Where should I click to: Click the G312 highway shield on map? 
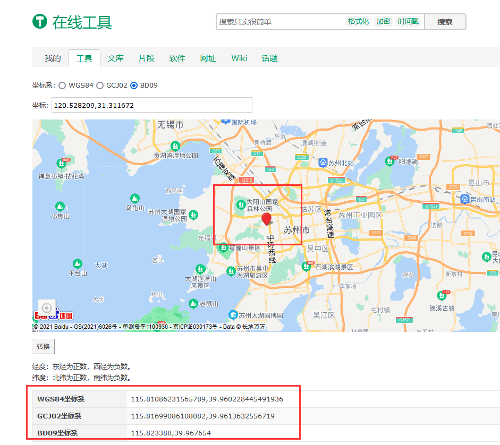point(247,180)
